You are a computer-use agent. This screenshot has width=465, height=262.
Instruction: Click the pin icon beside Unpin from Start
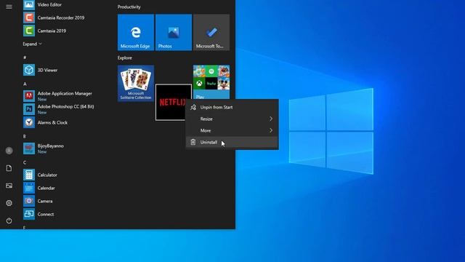[x=193, y=107]
